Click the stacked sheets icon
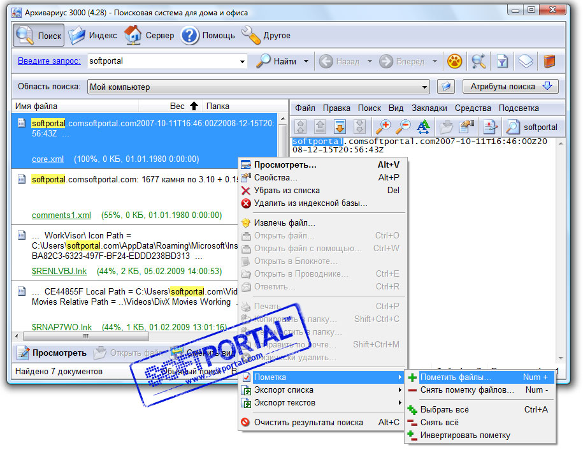 (x=526, y=61)
